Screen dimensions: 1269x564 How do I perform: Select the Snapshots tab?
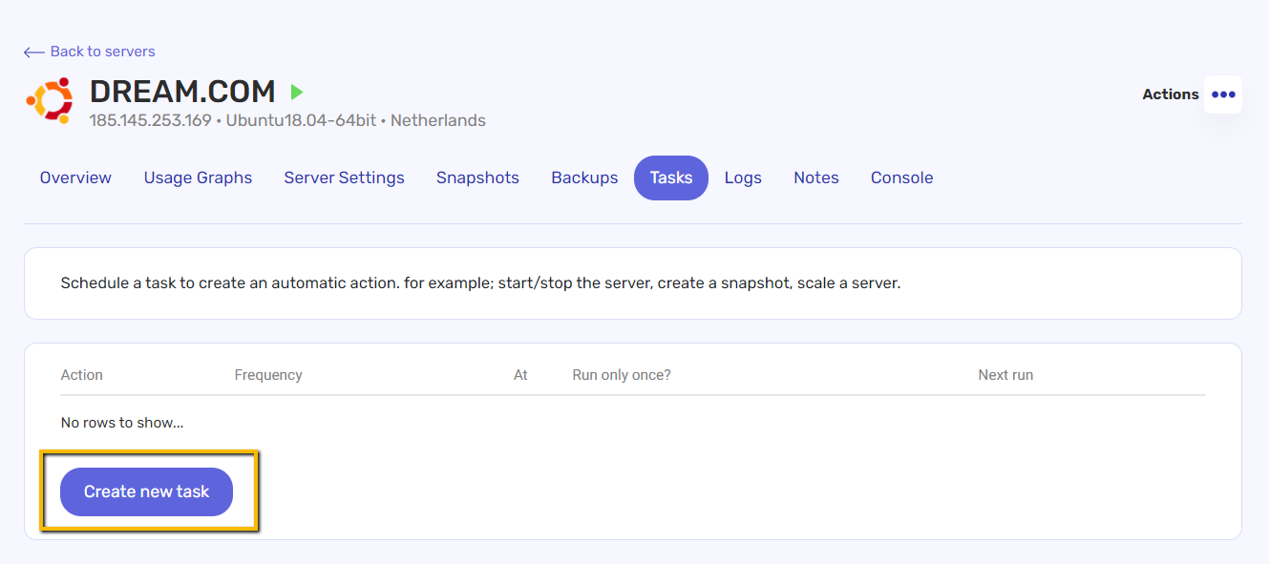477,178
